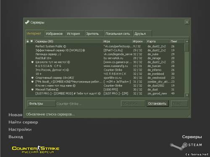210x157 pixels.
Task: Open Настройки menu item
Action: click(20, 129)
